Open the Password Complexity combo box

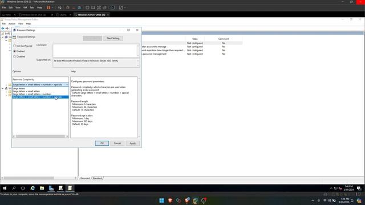click(40, 85)
